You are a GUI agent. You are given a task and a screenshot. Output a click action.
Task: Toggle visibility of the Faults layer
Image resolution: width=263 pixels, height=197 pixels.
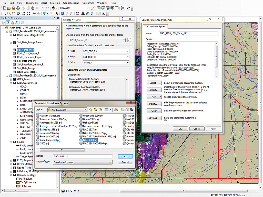click(15, 142)
